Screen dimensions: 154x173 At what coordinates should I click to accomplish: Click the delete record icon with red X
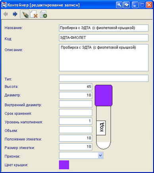tap(34, 14)
